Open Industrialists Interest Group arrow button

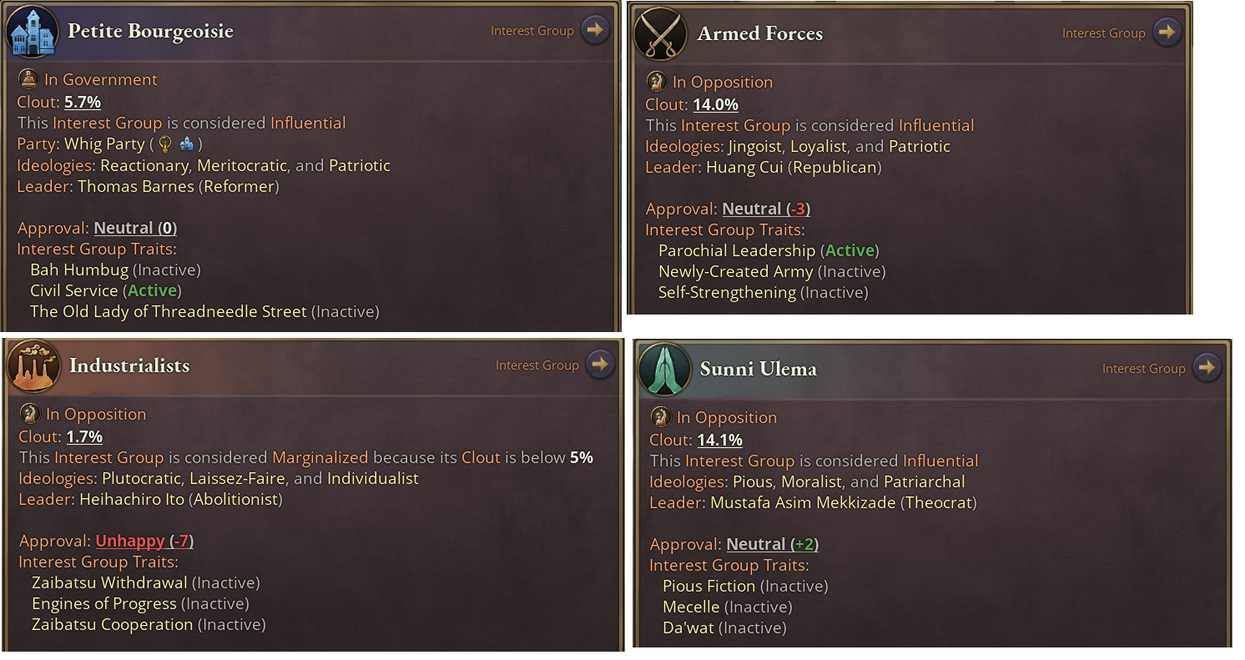click(x=601, y=365)
